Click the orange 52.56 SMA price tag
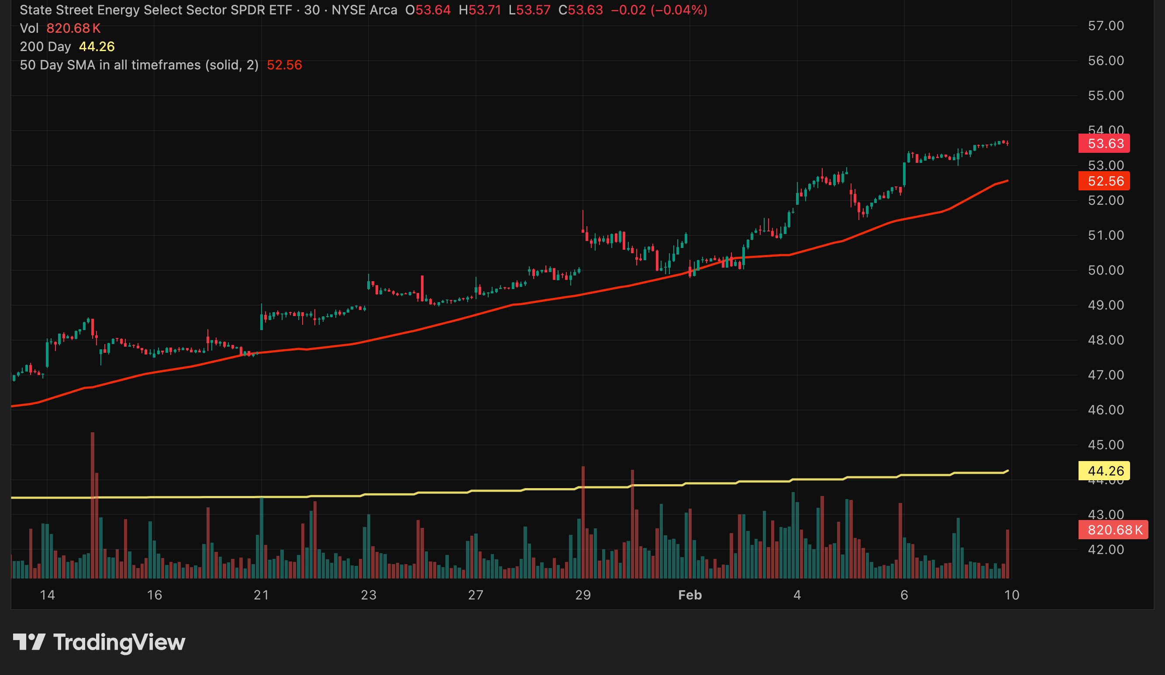 (1103, 181)
